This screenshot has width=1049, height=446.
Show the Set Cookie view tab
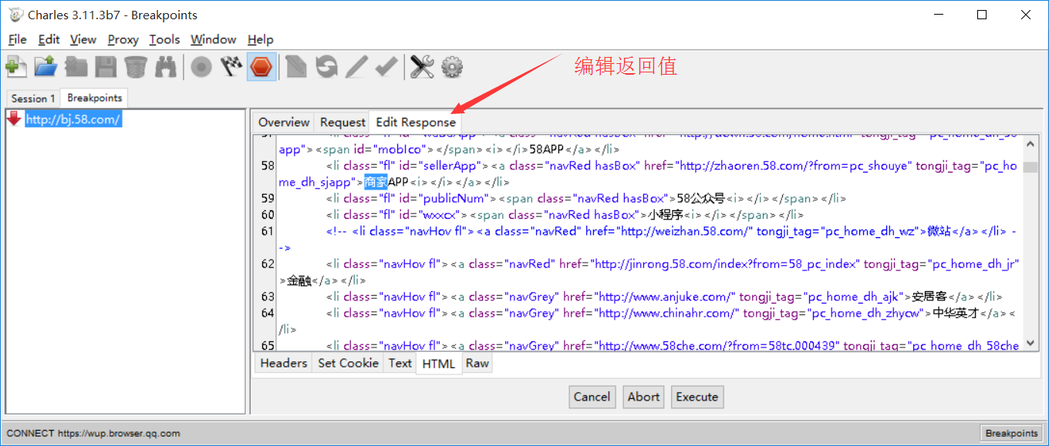point(348,363)
